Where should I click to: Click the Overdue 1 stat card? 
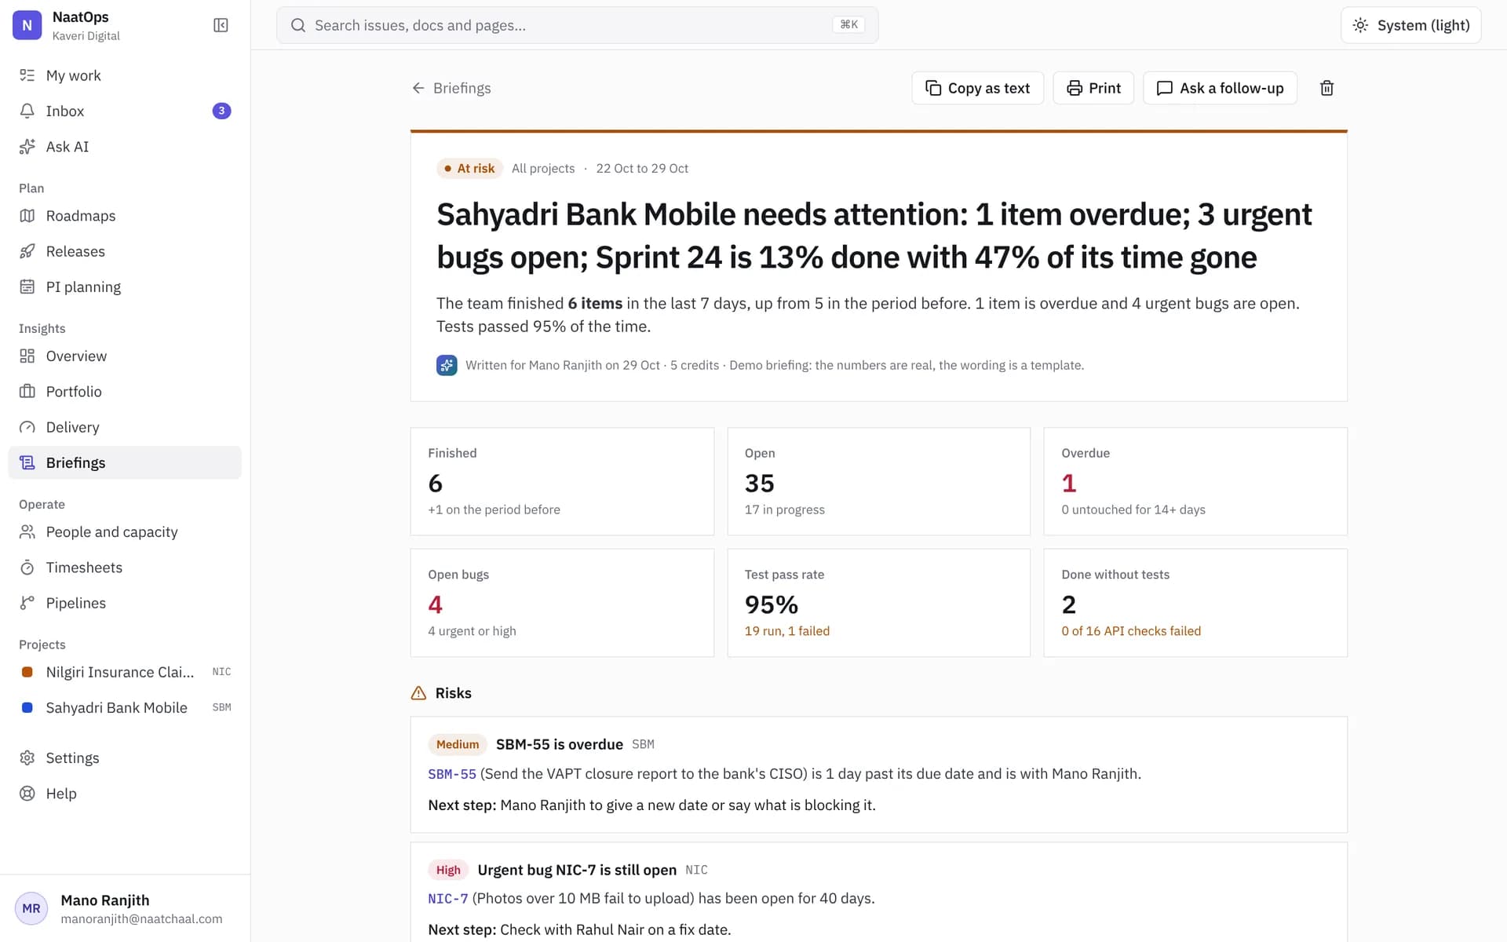1195,481
